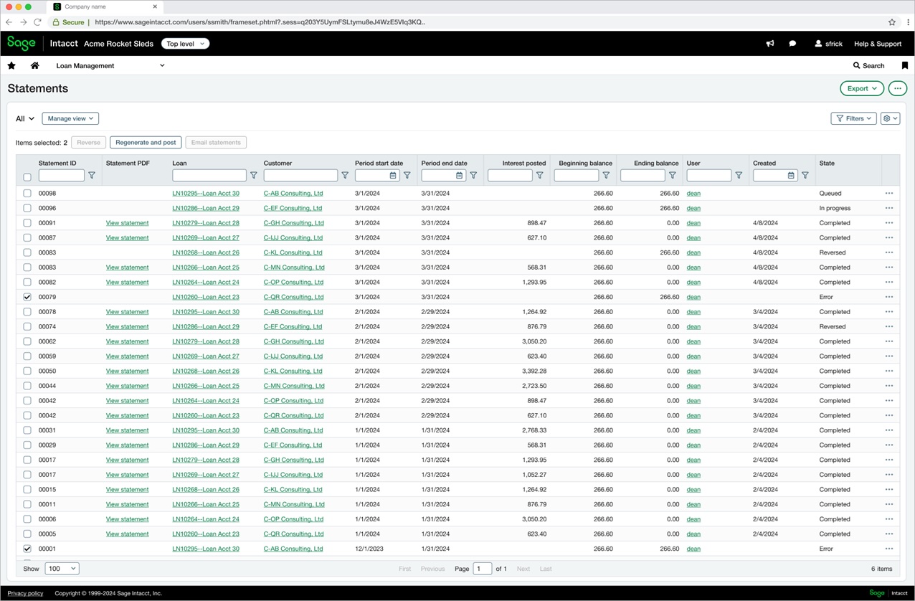This screenshot has height=601, width=915.
Task: Click the bookmark icon beside Search
Action: [904, 65]
